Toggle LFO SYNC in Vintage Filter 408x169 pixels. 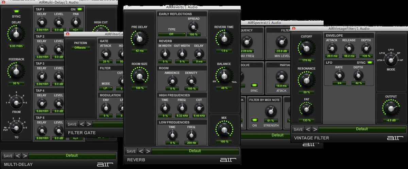[369, 63]
